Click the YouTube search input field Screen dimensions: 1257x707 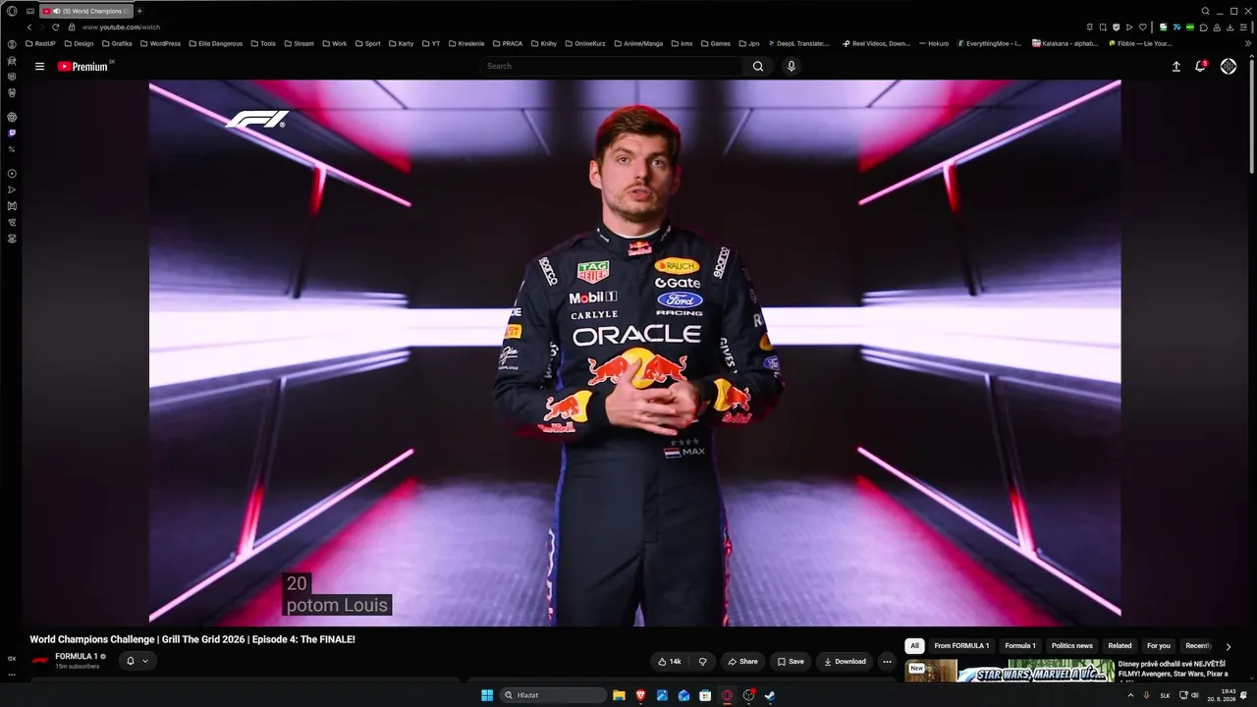click(613, 67)
